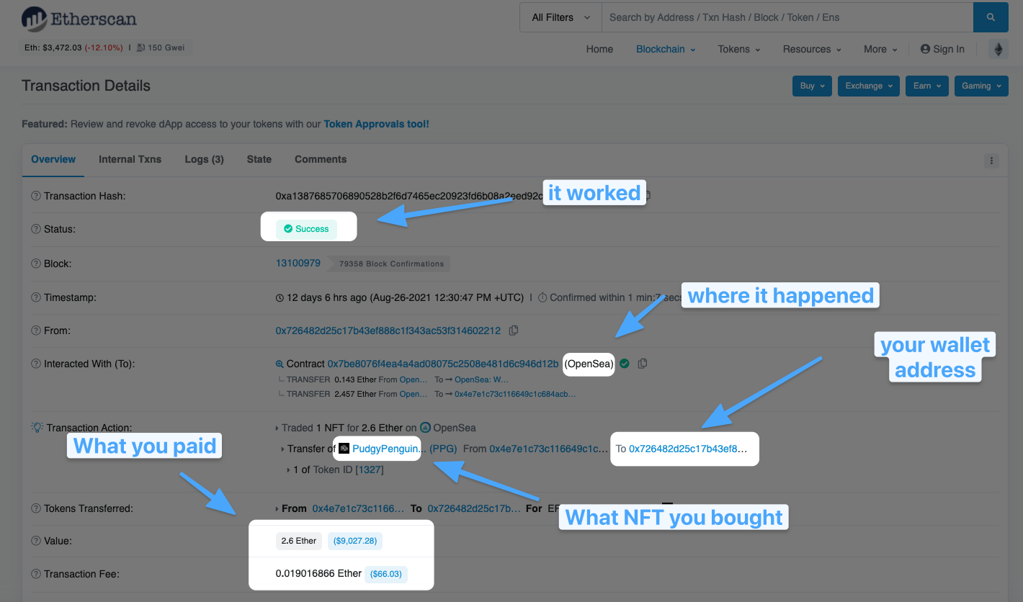Click help icon next to Status
The height and width of the screenshot is (602, 1023).
pyautogui.click(x=36, y=229)
